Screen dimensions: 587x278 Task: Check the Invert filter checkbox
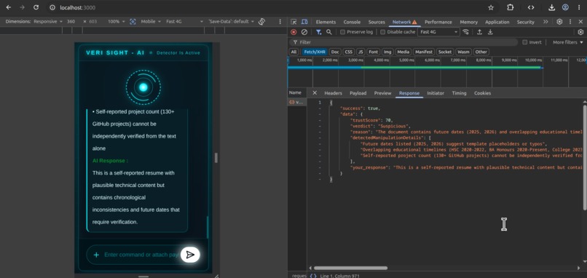pos(525,42)
